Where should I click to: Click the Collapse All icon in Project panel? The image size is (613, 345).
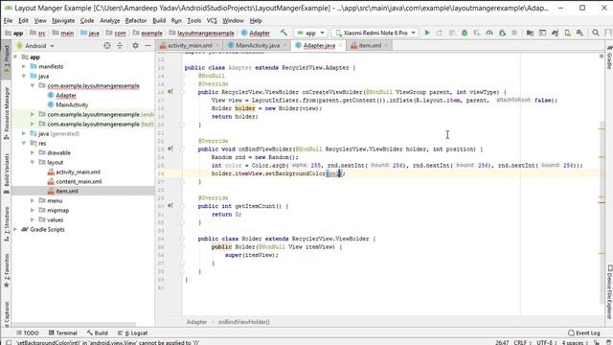click(x=120, y=46)
